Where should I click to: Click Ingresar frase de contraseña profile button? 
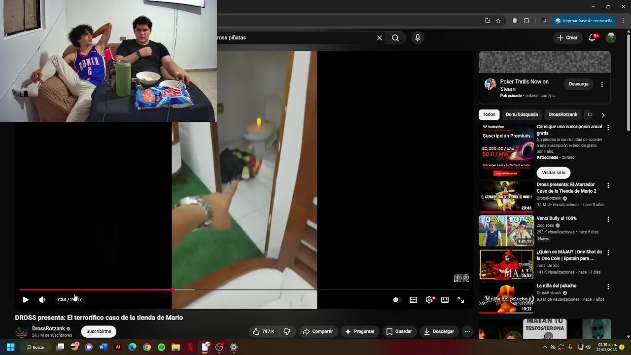(584, 21)
